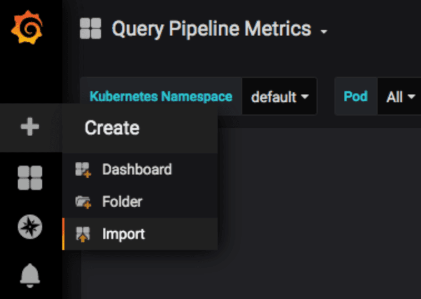Open the Create plus icon in sidebar
This screenshot has width=421, height=299.
pyautogui.click(x=30, y=127)
